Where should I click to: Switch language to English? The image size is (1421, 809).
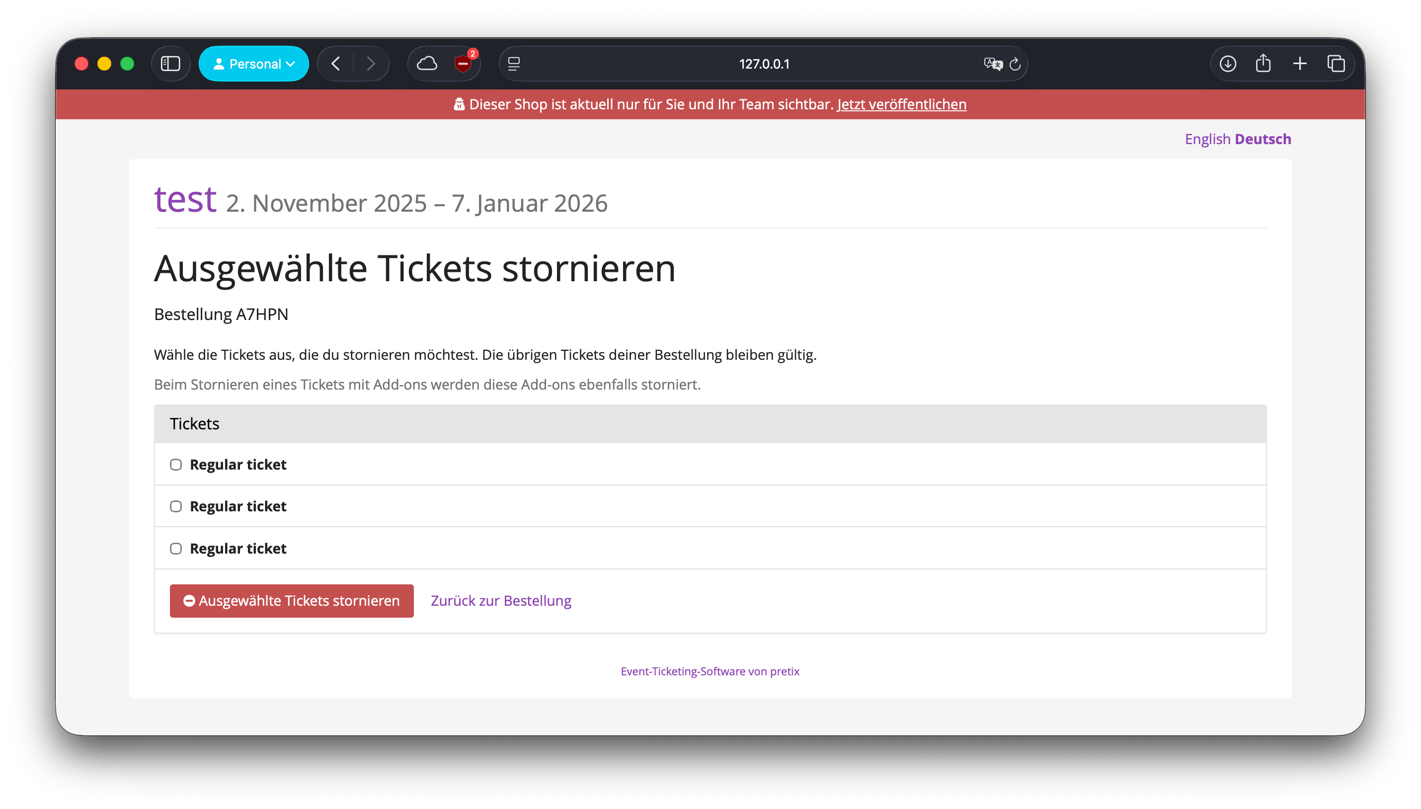tap(1207, 139)
